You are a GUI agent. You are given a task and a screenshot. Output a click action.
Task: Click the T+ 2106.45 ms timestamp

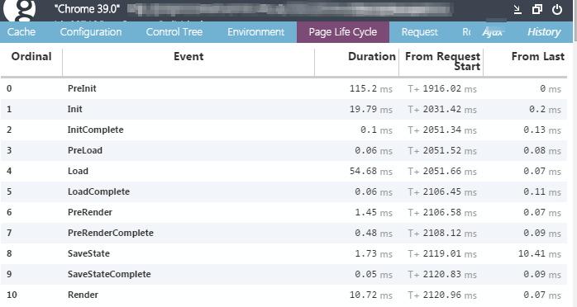pyautogui.click(x=442, y=191)
